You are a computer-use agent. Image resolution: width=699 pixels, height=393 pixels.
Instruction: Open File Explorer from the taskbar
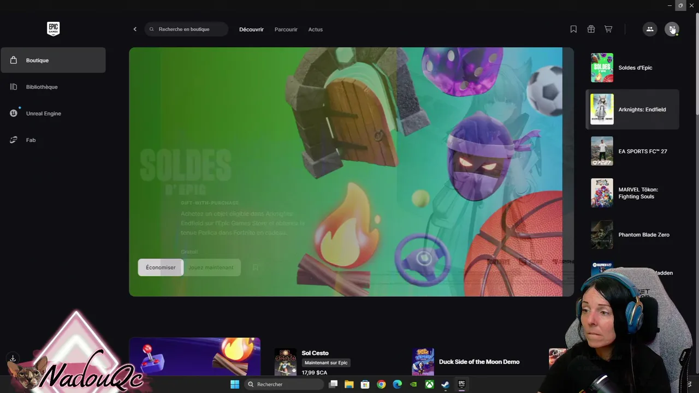[x=349, y=384]
